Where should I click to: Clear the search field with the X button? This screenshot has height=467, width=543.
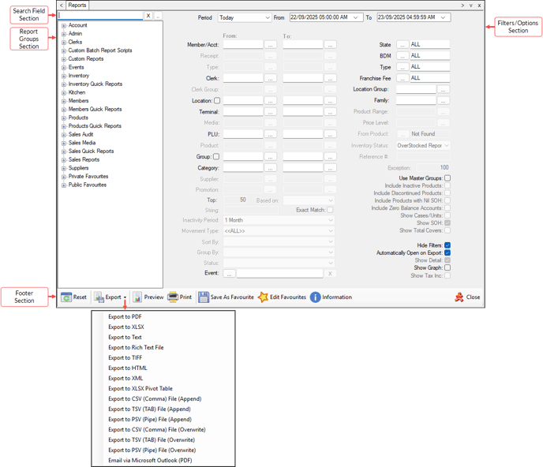[x=148, y=16]
